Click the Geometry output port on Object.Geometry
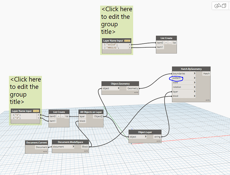The height and width of the screenshot is (175, 230). click(133, 88)
